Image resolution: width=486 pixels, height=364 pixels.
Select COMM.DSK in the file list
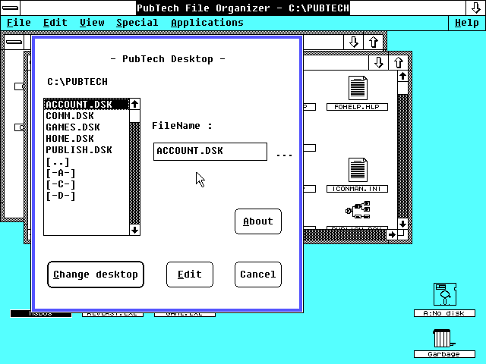(x=87, y=116)
